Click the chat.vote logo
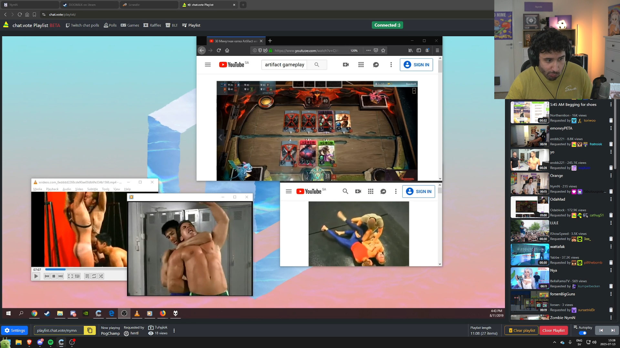 point(6,25)
